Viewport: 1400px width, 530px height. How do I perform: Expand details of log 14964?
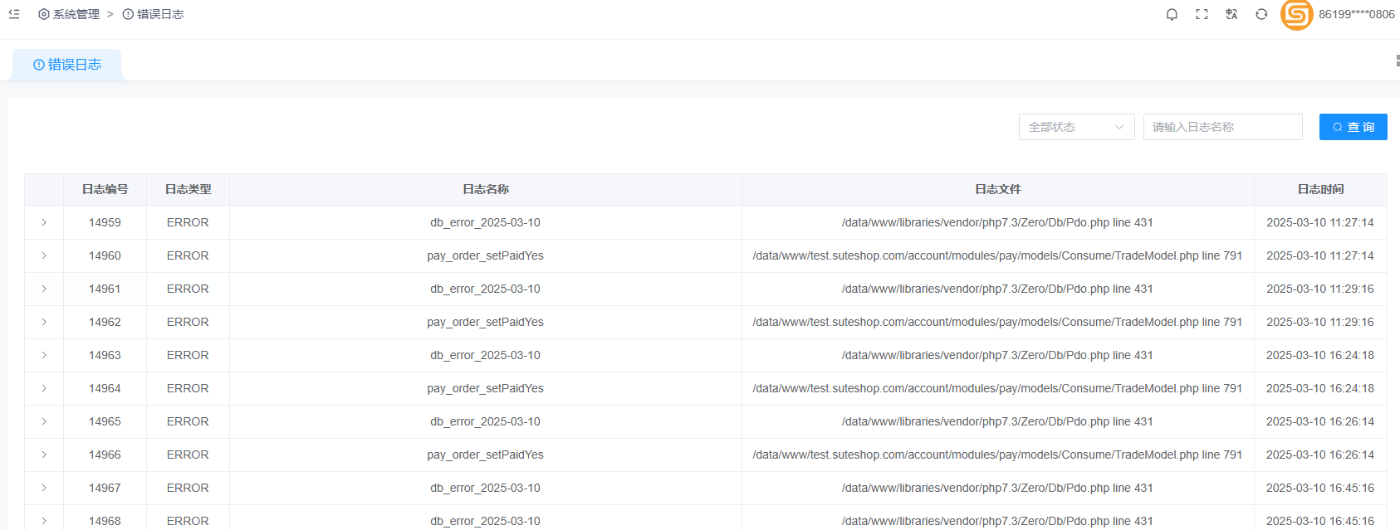(x=44, y=388)
